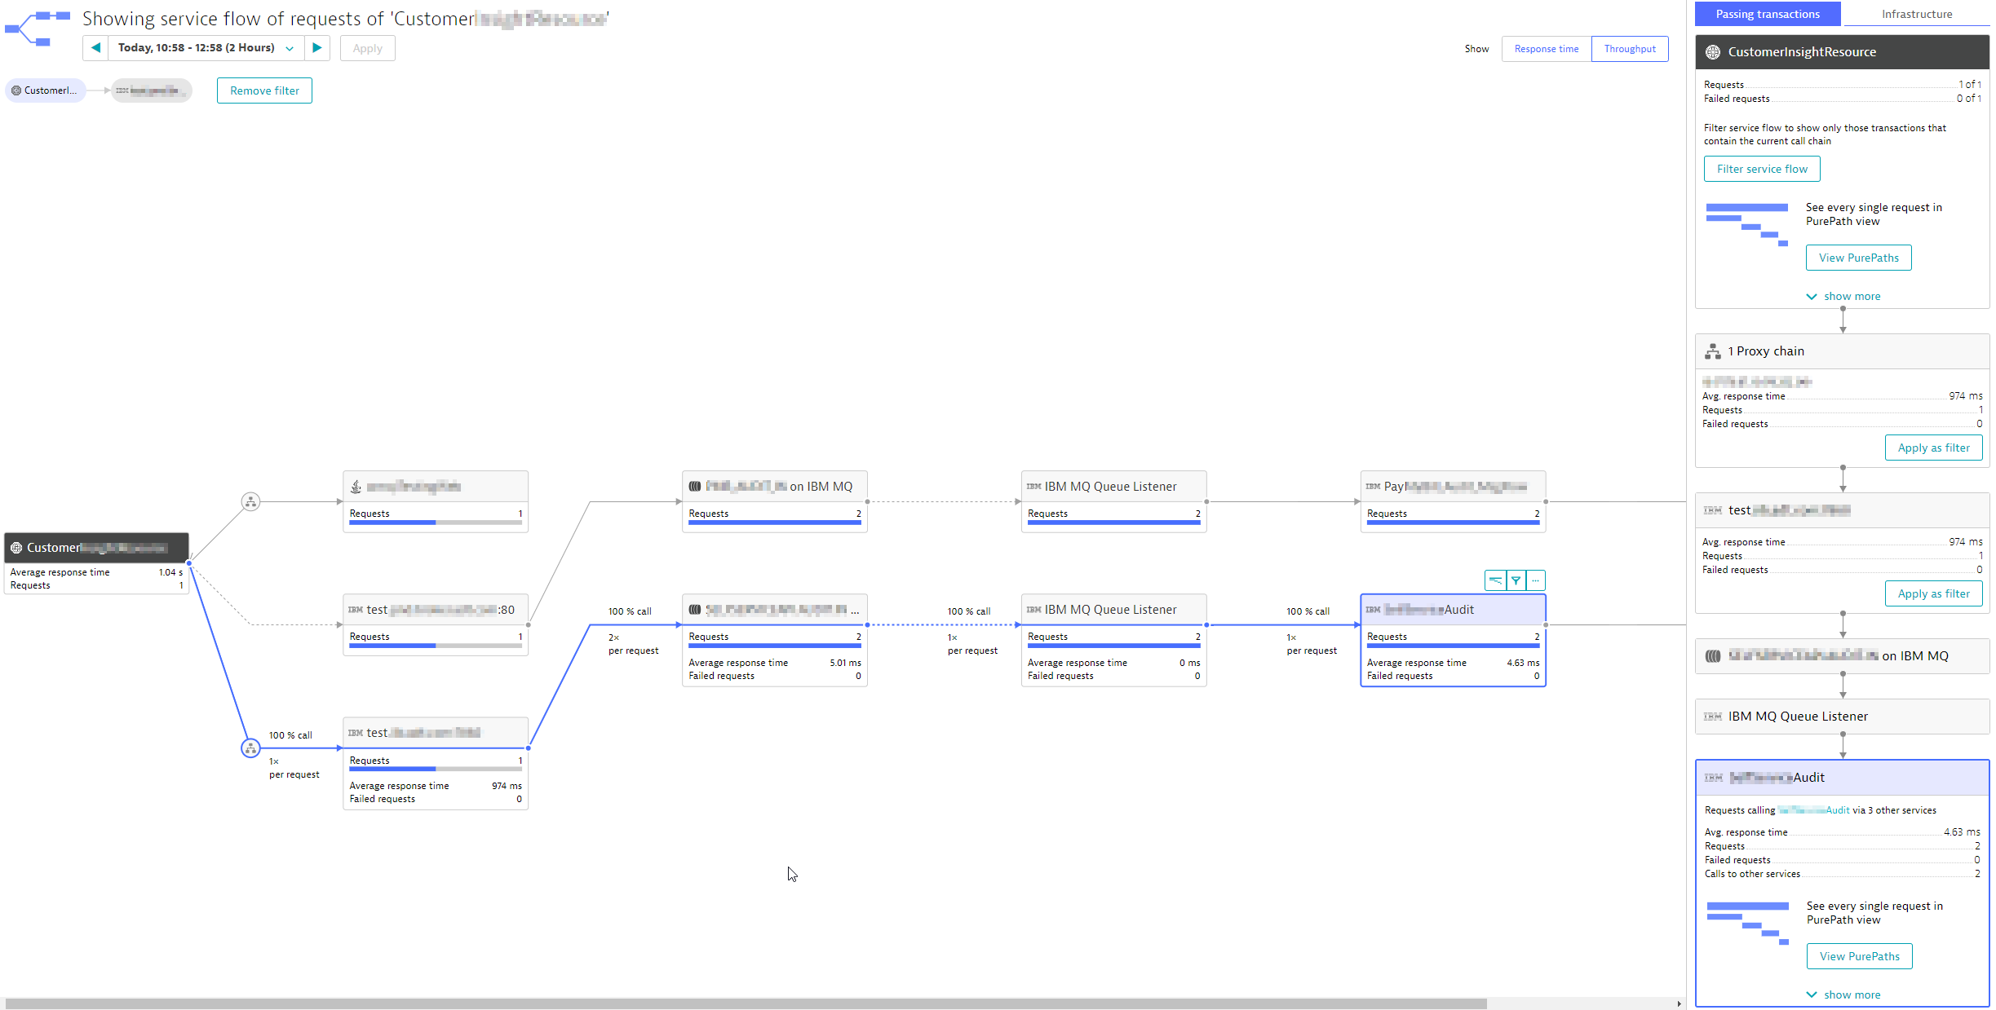Screen dimensions: 1996x1010
Task: Select the Java service node header
Action: coord(436,487)
